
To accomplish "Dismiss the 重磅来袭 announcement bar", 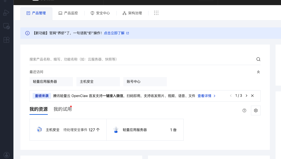I will [252, 96].
